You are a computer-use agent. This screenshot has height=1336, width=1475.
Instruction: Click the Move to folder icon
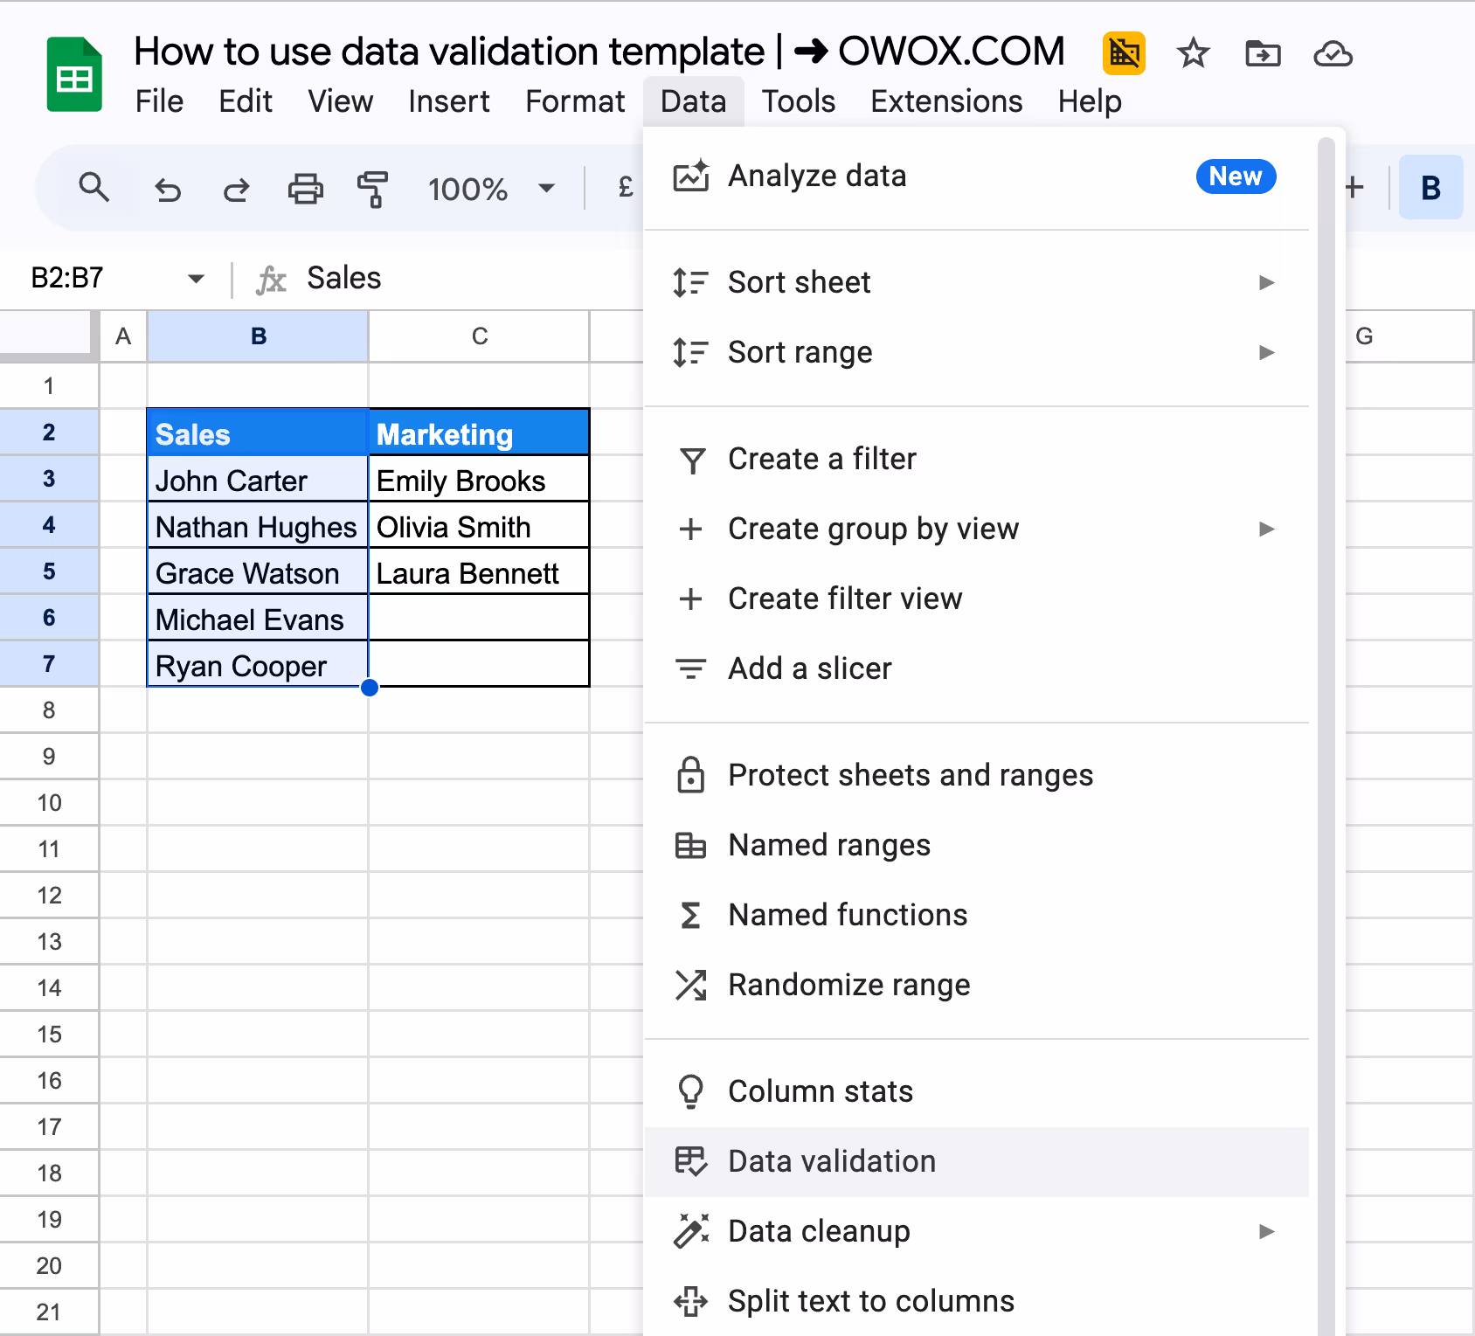[1263, 53]
